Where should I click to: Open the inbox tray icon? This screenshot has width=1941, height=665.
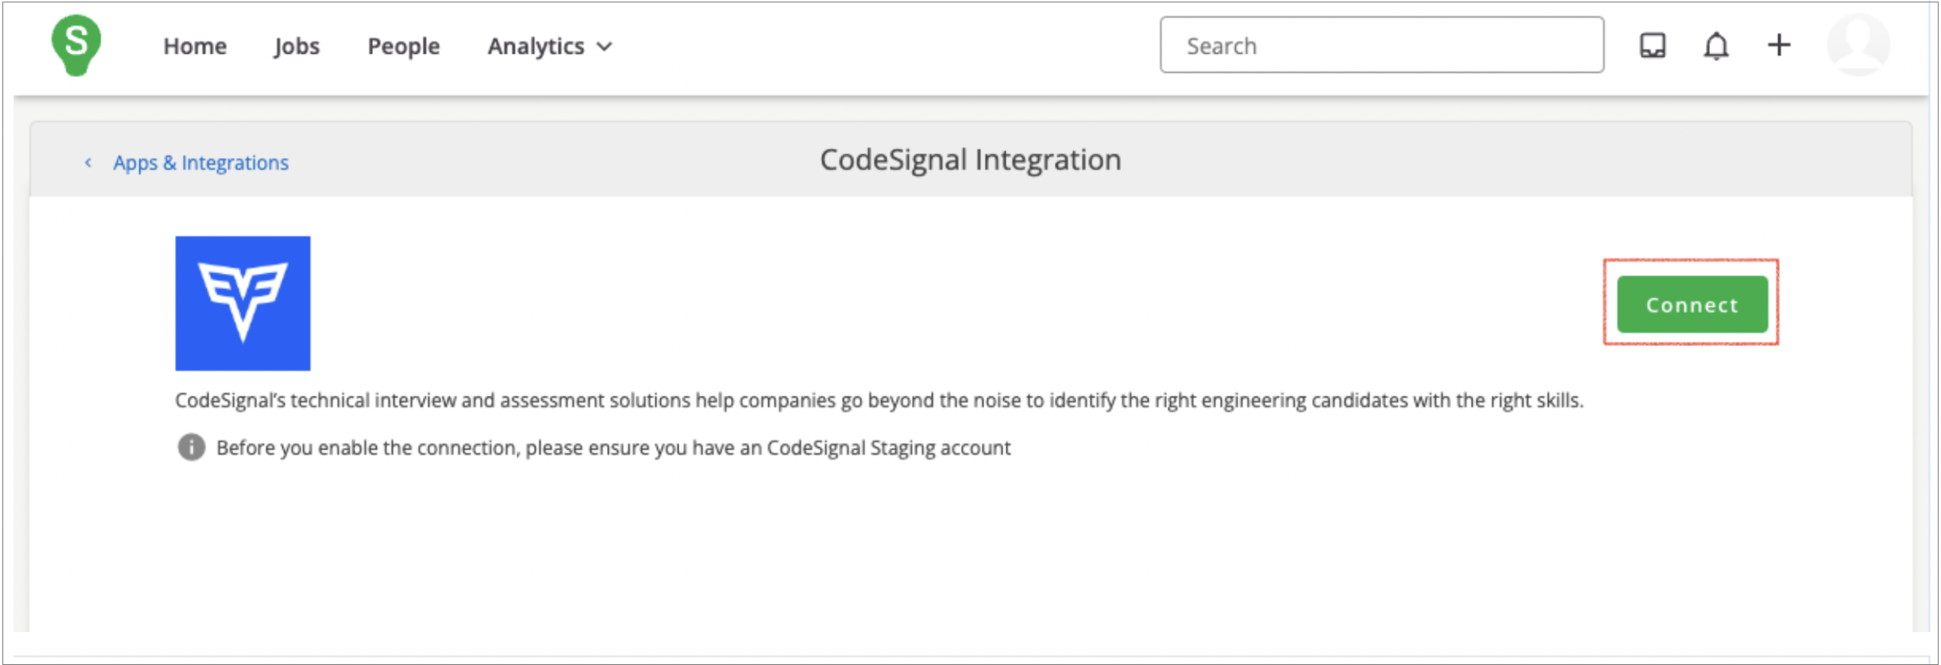pos(1652,46)
